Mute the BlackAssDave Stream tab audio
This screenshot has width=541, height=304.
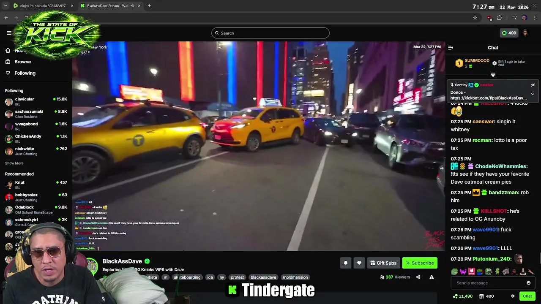point(132,6)
